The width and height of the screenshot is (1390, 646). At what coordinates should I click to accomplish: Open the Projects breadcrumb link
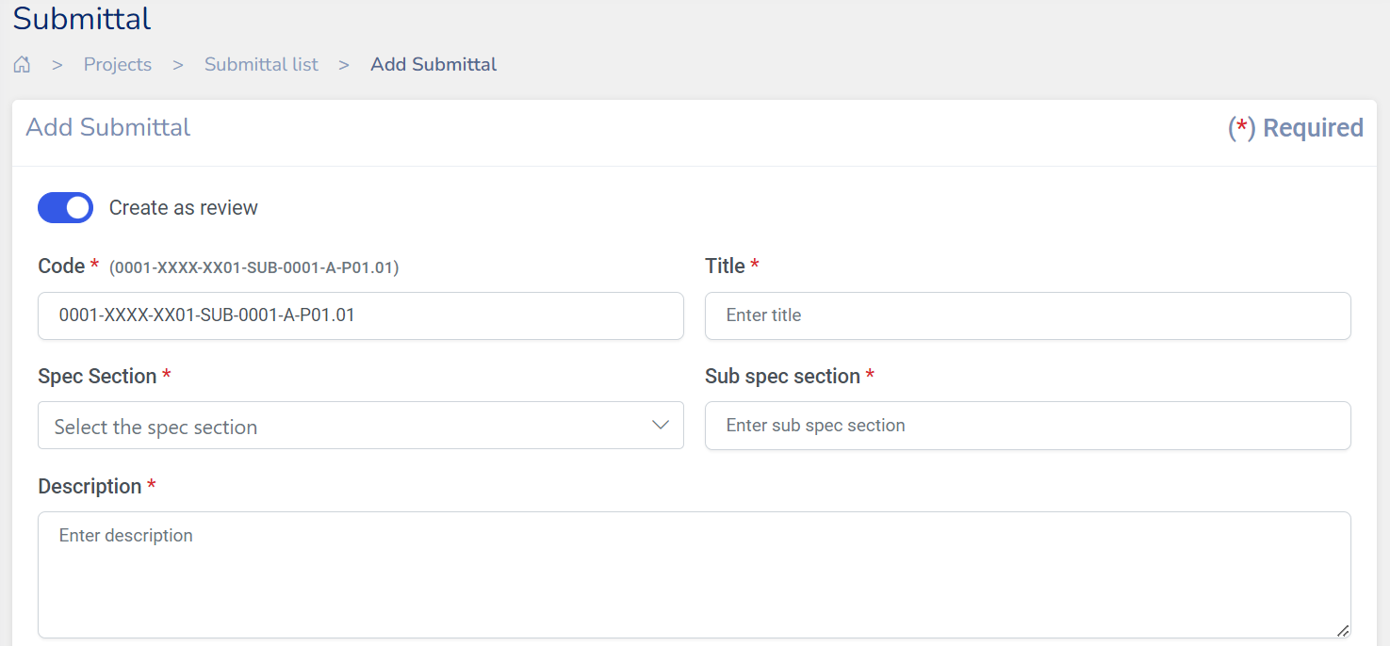pos(118,65)
